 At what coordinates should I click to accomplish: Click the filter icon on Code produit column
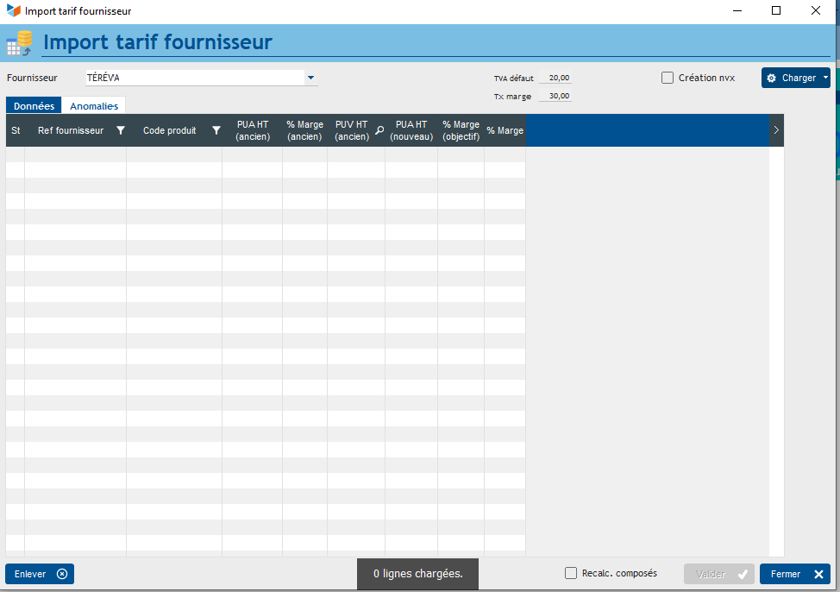(x=216, y=130)
